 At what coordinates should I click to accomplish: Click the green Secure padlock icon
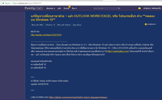tap(3, 3)
